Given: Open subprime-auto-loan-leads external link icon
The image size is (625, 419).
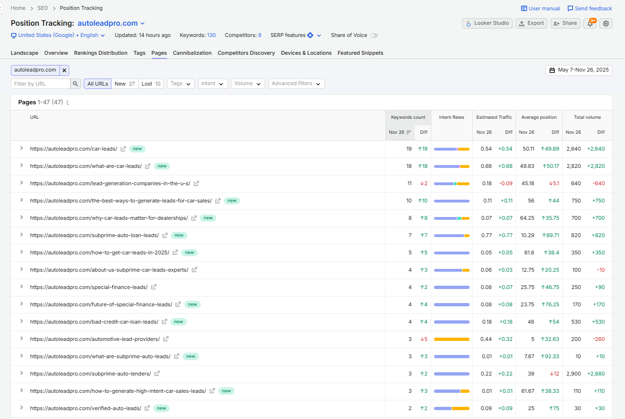Looking at the screenshot, I should tap(165, 235).
